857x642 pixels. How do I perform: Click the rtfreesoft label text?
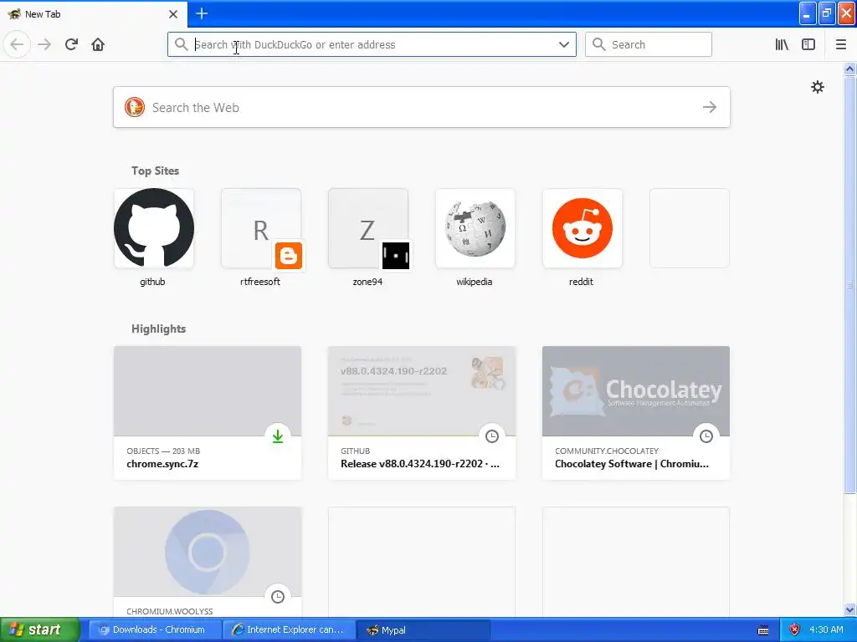[x=260, y=282]
